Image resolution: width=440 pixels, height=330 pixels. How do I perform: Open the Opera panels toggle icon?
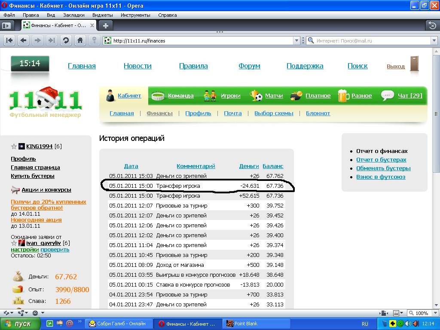[x=6, y=25]
